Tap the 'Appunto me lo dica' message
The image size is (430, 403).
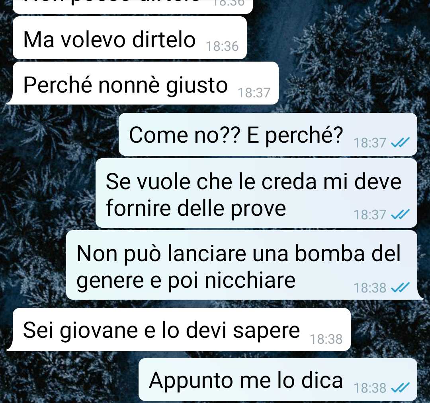(x=278, y=380)
